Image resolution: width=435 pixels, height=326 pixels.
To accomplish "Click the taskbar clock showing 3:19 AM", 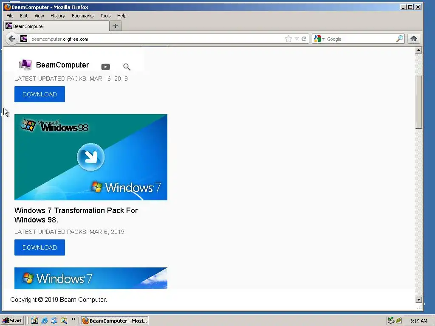I will tap(418, 321).
